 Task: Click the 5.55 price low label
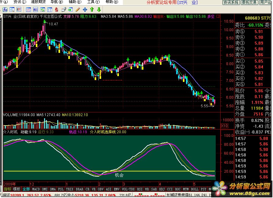coord(204,106)
